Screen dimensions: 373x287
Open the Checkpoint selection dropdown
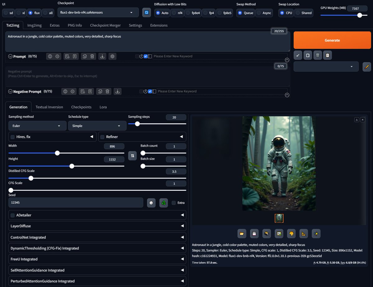[98, 12]
